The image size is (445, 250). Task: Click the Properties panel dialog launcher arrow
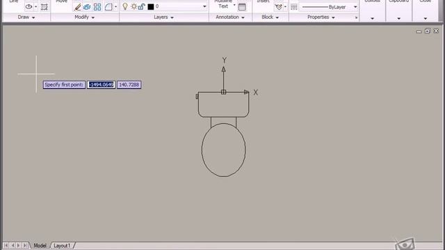[x=356, y=17]
